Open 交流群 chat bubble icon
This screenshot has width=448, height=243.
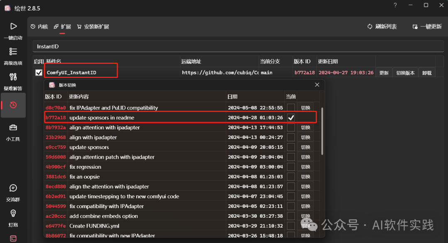click(x=13, y=188)
